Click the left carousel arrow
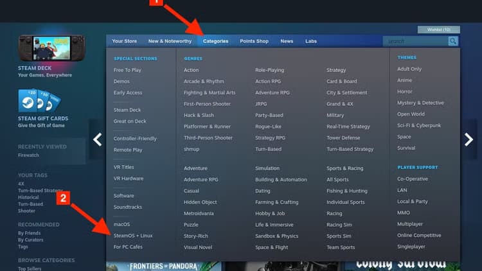 click(98, 139)
